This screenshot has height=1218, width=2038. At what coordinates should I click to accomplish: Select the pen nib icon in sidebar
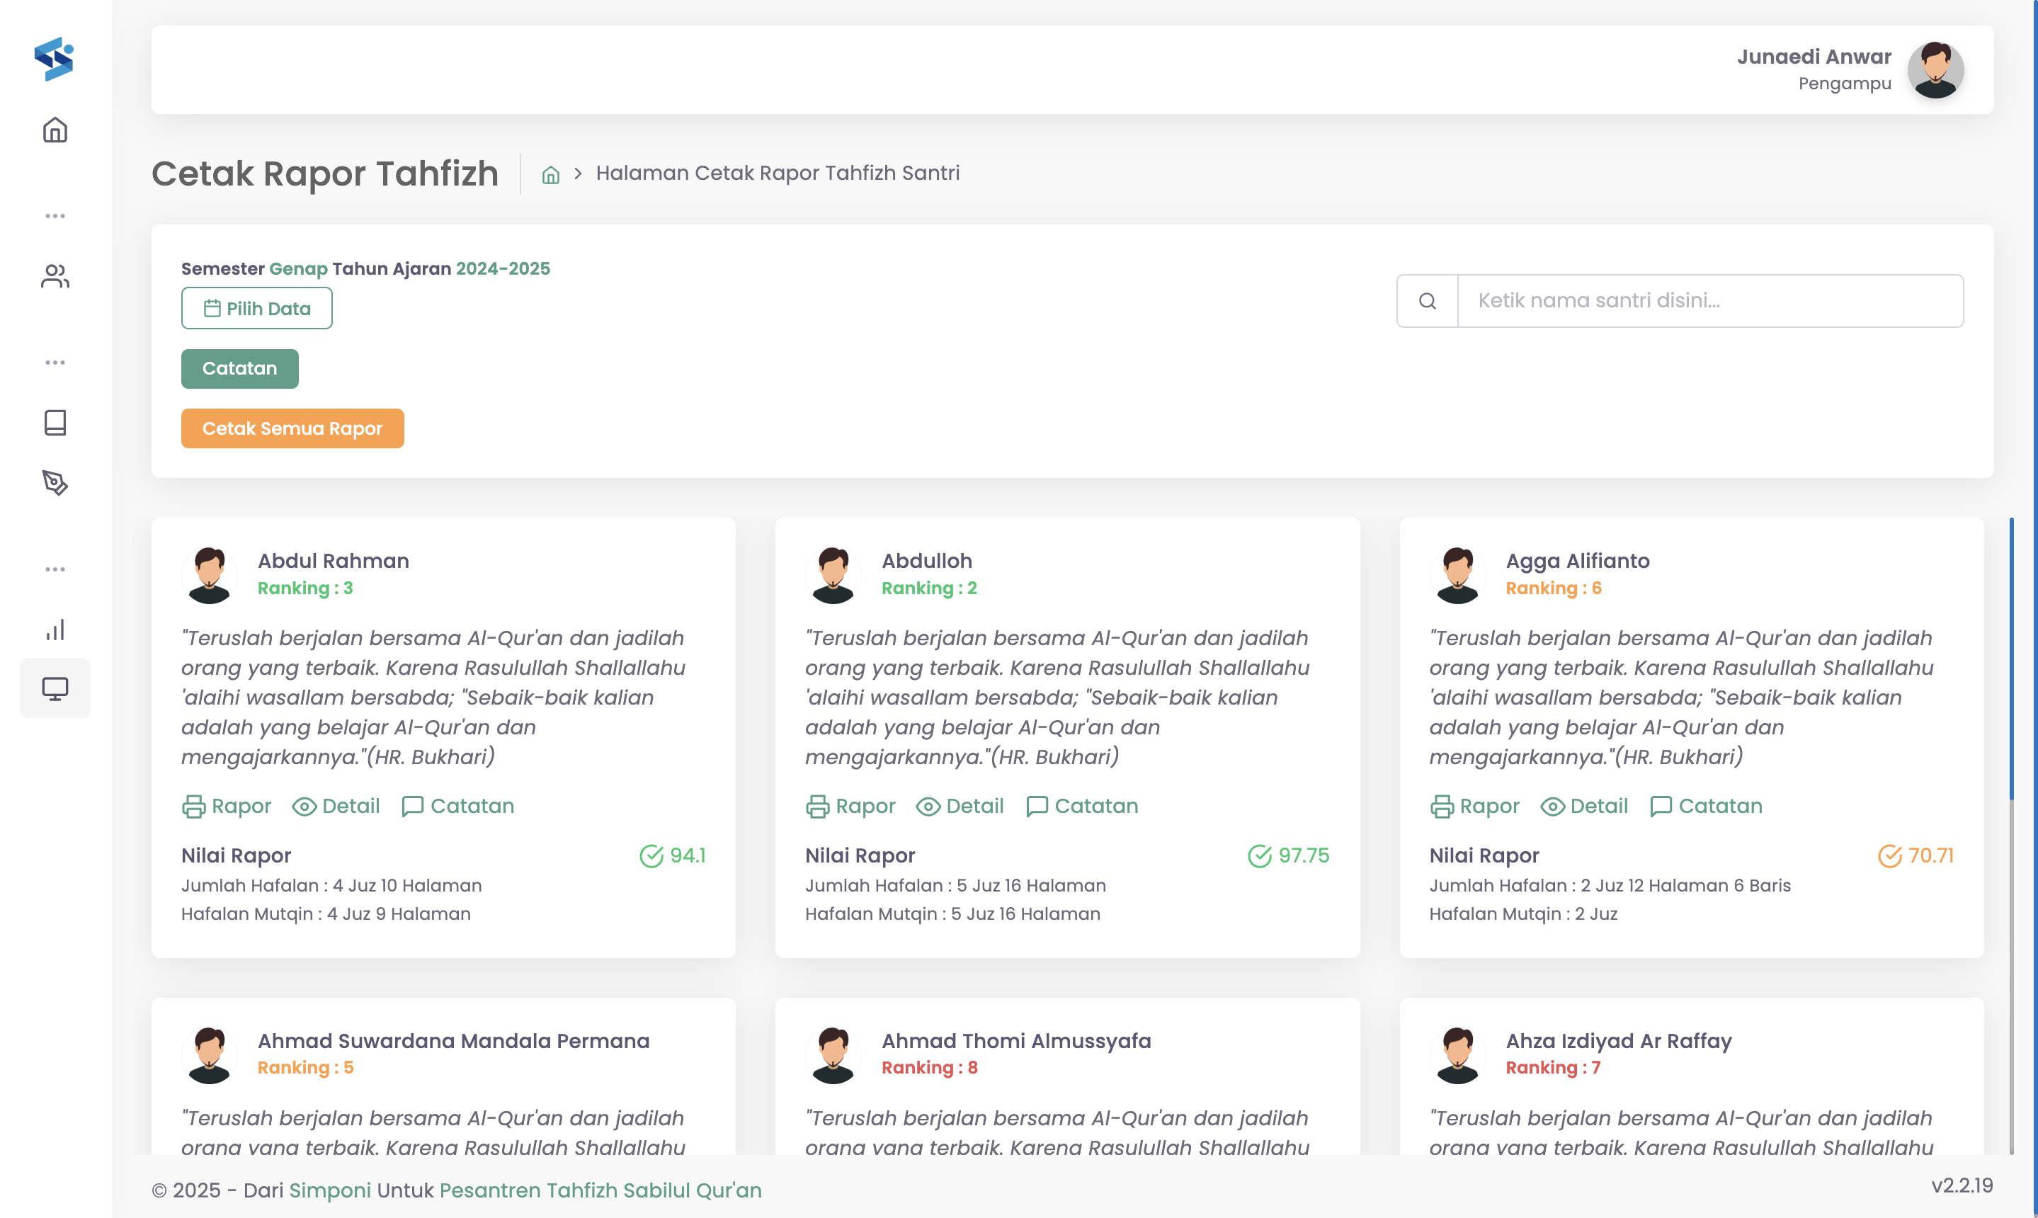[54, 484]
